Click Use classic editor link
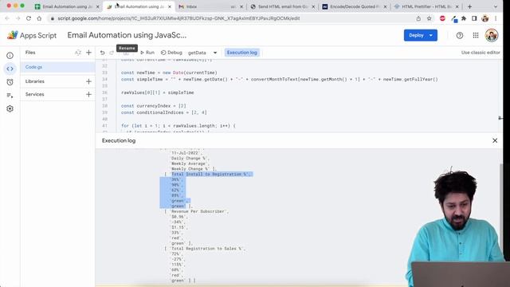510x287 pixels. tap(481, 53)
